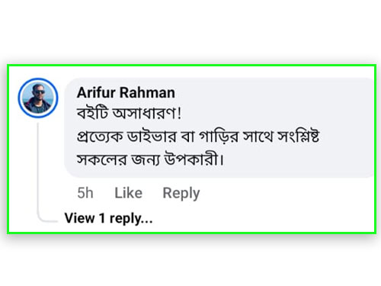Screen dimensions: 381x286
Task: Click the text line "বইটি অসাধারণ!"
Action: pos(129,113)
